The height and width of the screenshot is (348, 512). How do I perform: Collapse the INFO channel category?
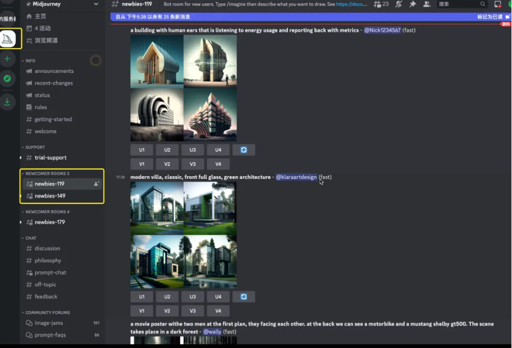(x=30, y=61)
